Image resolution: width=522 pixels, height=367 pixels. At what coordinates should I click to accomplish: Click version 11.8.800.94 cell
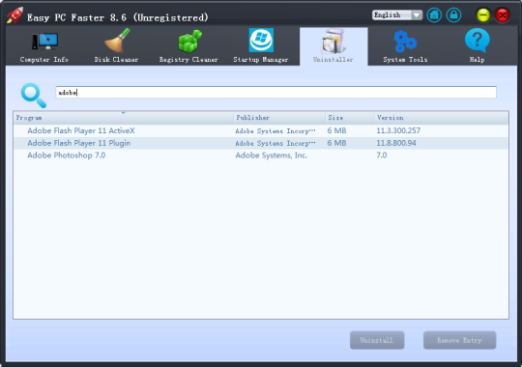coord(396,143)
